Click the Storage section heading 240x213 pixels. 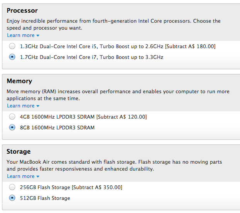click(x=19, y=151)
